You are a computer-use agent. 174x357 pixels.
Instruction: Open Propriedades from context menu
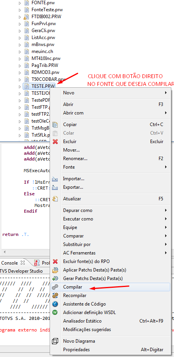(x=110, y=350)
